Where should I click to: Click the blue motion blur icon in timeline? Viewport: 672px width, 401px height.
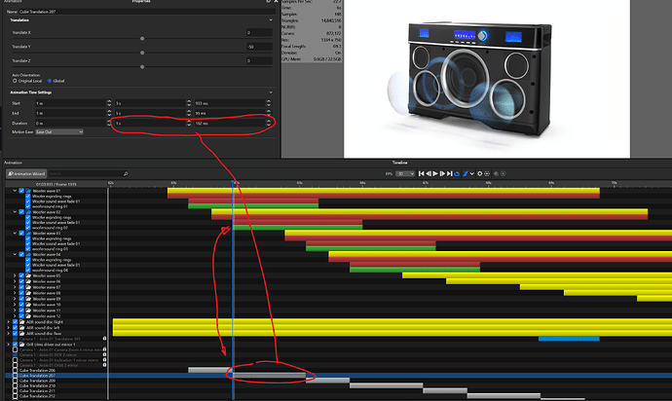tap(466, 173)
